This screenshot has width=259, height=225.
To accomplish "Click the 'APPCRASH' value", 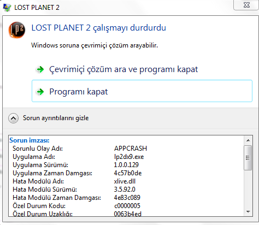I will (x=131, y=149).
